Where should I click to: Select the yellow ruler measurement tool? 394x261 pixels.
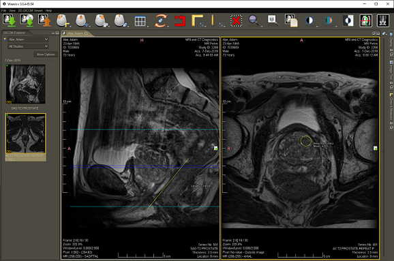pos(197,20)
